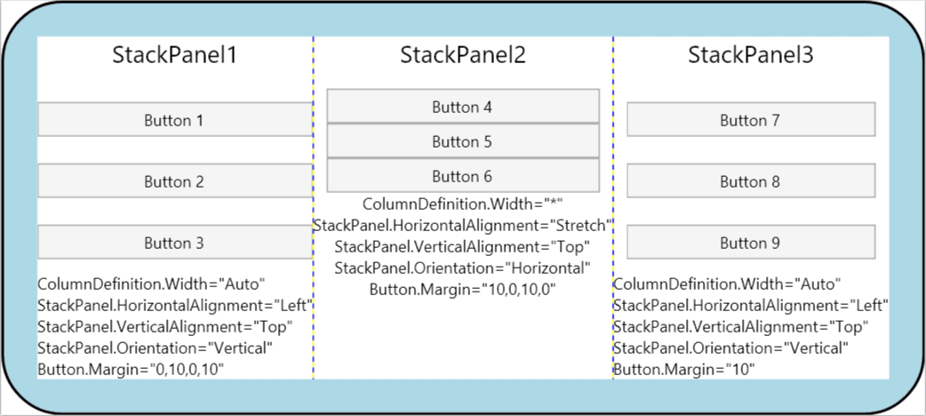Click the Button.Margin="0,10,0,10" label
Viewport: 926px width, 416px height.
130,368
